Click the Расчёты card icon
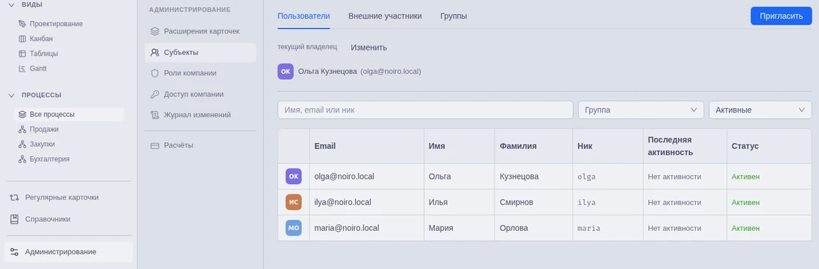This screenshot has height=269, width=819. (154, 145)
